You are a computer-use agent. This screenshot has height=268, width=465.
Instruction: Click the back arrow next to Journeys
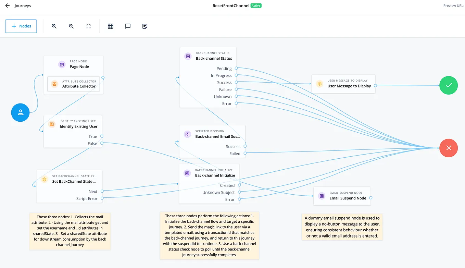click(x=7, y=5)
